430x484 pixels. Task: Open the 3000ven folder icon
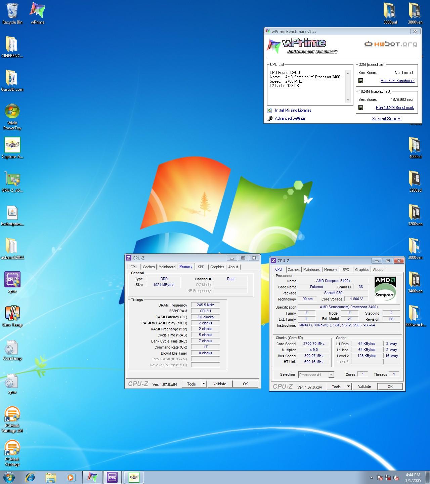click(x=415, y=249)
